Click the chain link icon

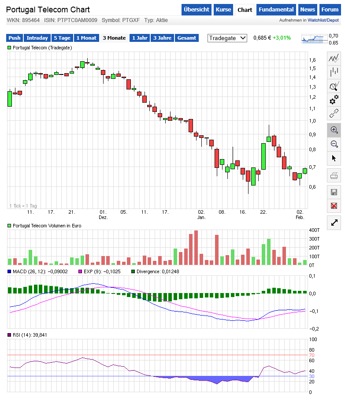(x=334, y=113)
